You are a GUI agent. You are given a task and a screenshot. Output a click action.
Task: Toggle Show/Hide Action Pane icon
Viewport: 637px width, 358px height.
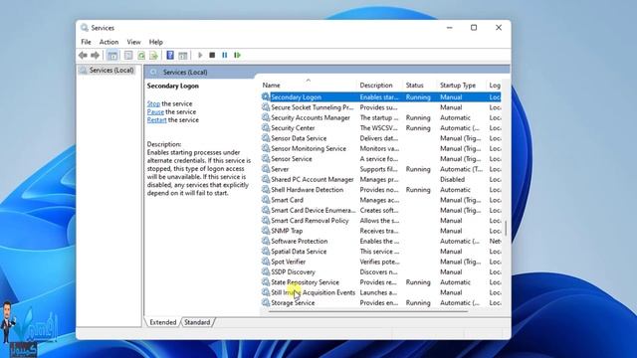coord(183,56)
